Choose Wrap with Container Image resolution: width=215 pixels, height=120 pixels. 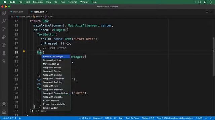[56, 79]
